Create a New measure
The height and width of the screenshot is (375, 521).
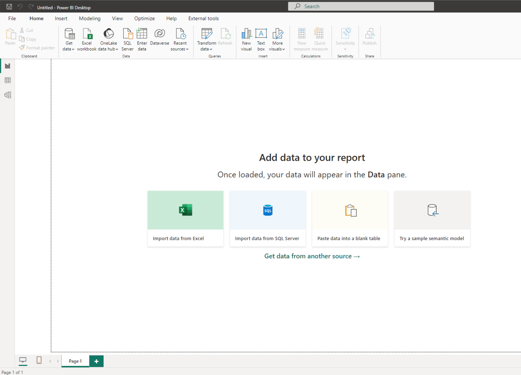tap(302, 39)
